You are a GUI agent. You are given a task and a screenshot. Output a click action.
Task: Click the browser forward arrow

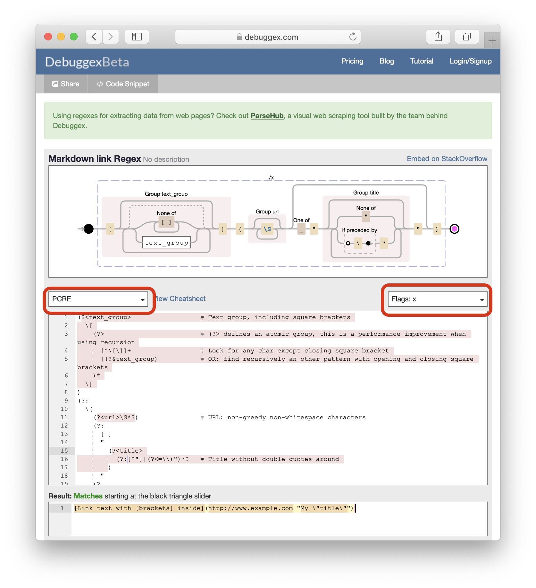110,36
